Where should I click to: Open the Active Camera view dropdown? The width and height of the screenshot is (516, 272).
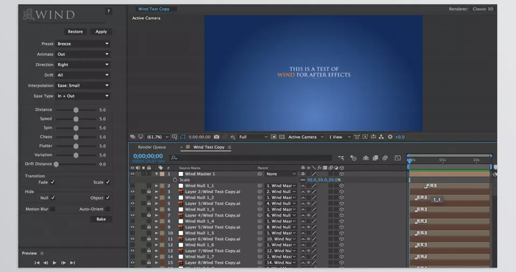coord(306,137)
